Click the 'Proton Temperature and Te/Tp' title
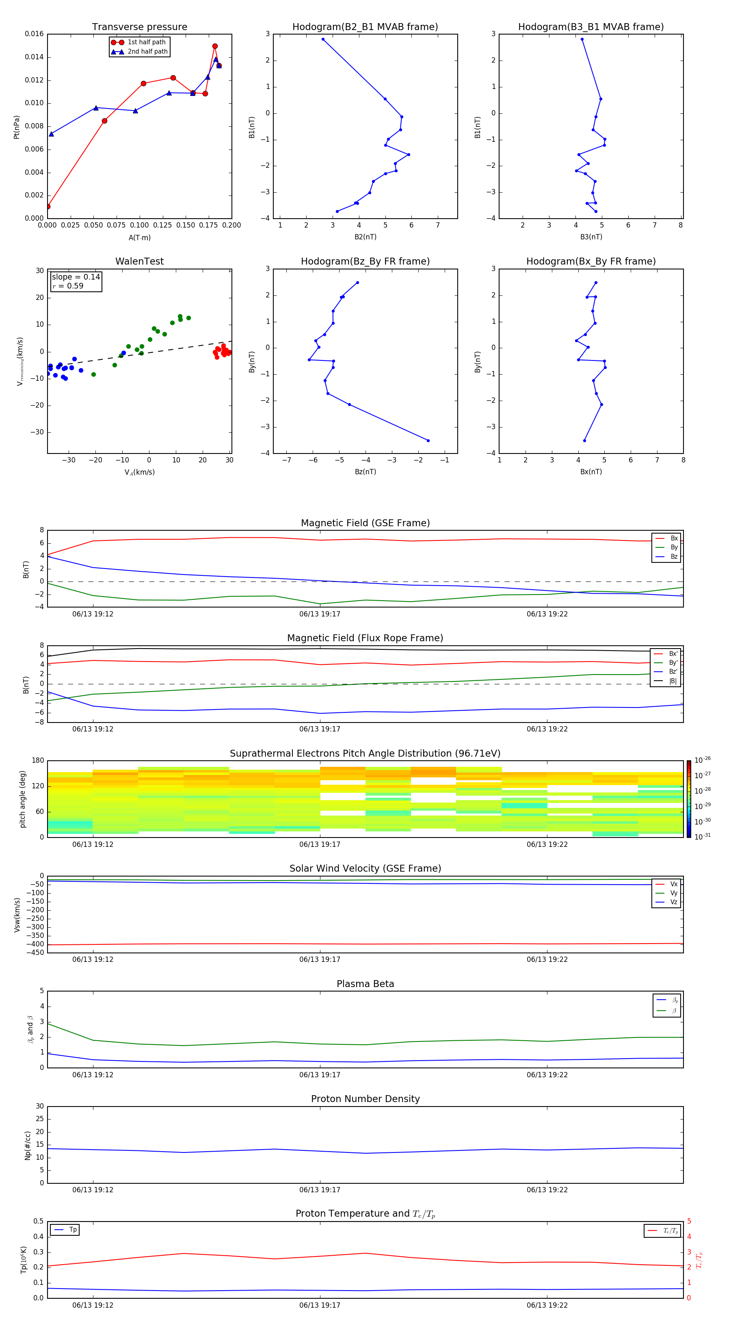This screenshot has width=731, height=1341. [365, 1213]
